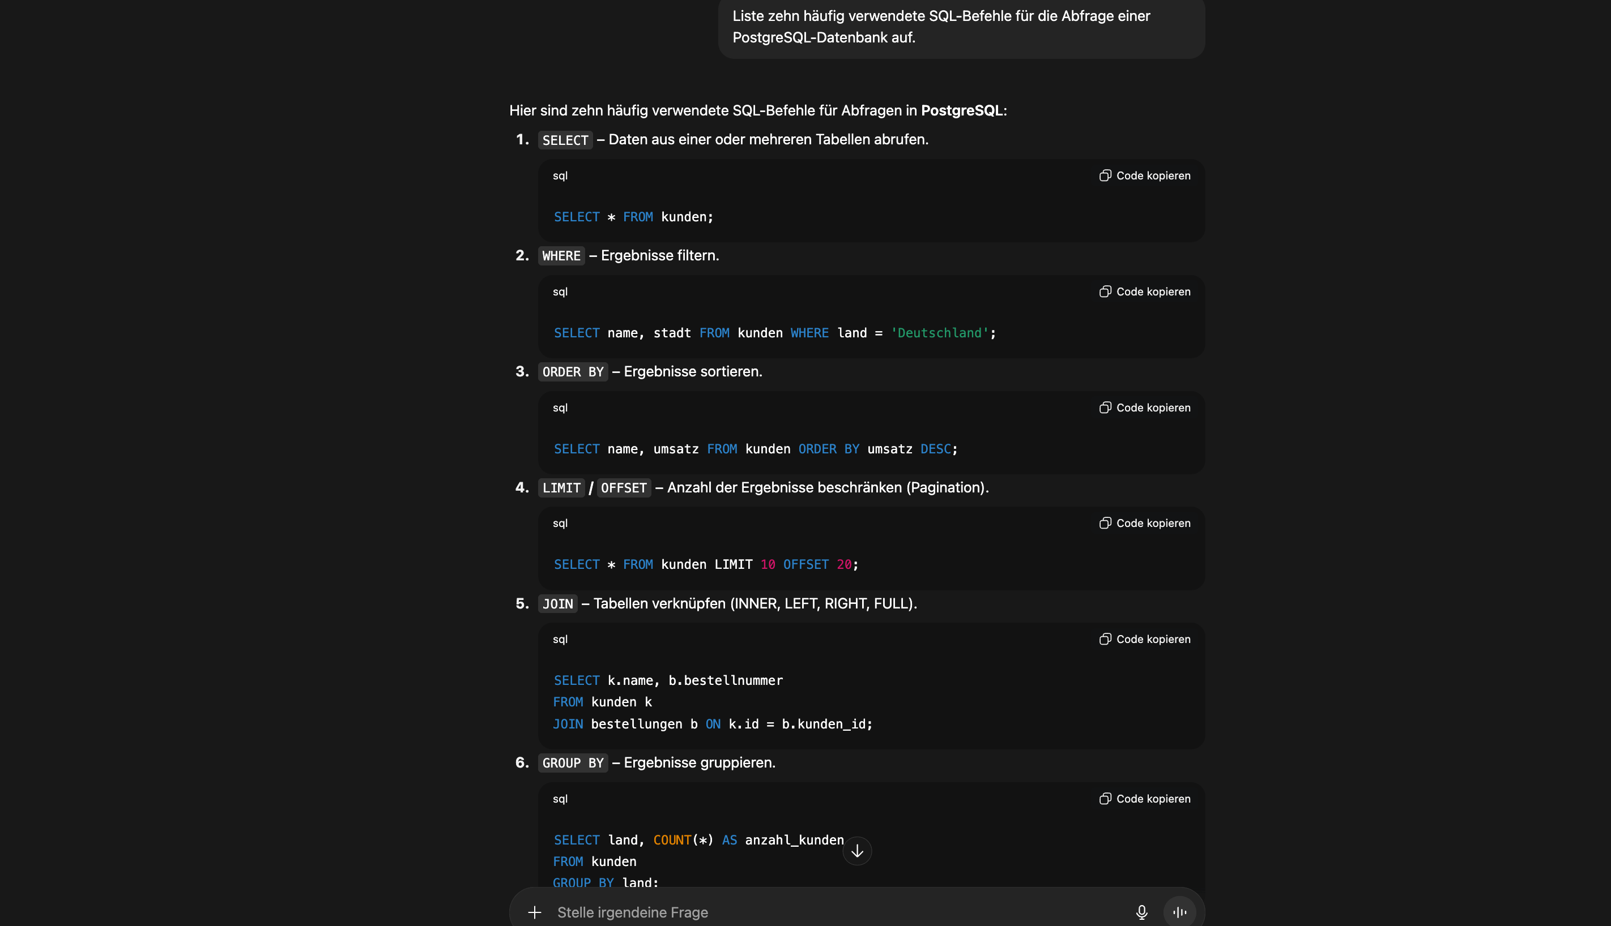1611x926 pixels.
Task: Start dictation with the microphone icon
Action: pos(1141,912)
